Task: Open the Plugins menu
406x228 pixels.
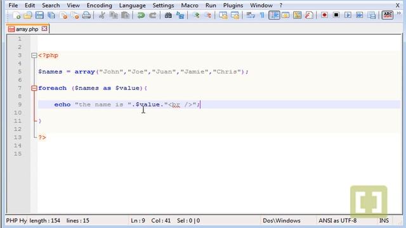Action: tap(233, 5)
